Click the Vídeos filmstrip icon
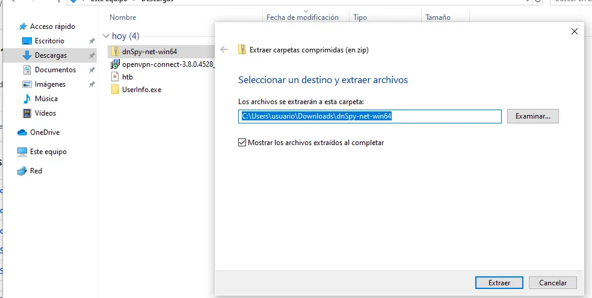The width and height of the screenshot is (592, 298). [27, 113]
